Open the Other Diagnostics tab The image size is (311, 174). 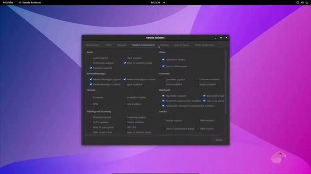[205, 45]
